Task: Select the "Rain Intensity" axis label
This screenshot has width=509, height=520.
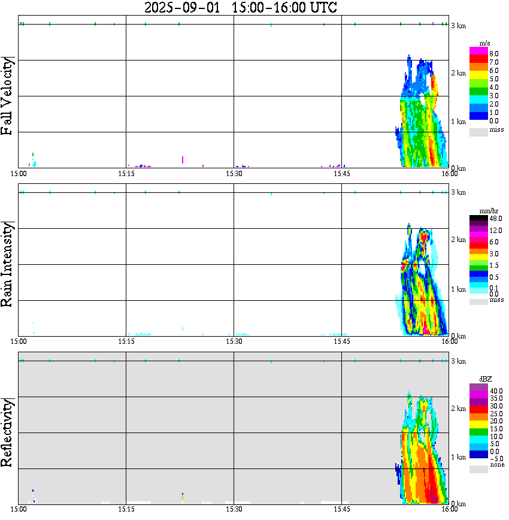Action: [x=7, y=264]
